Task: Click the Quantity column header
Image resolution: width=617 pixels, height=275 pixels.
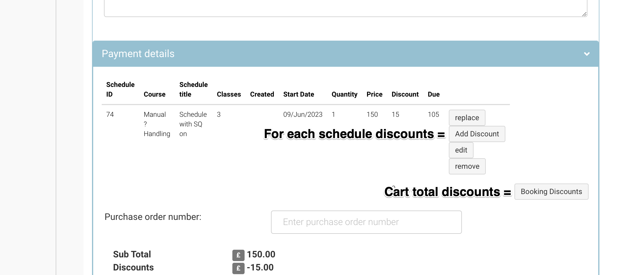Action: pyautogui.click(x=344, y=94)
